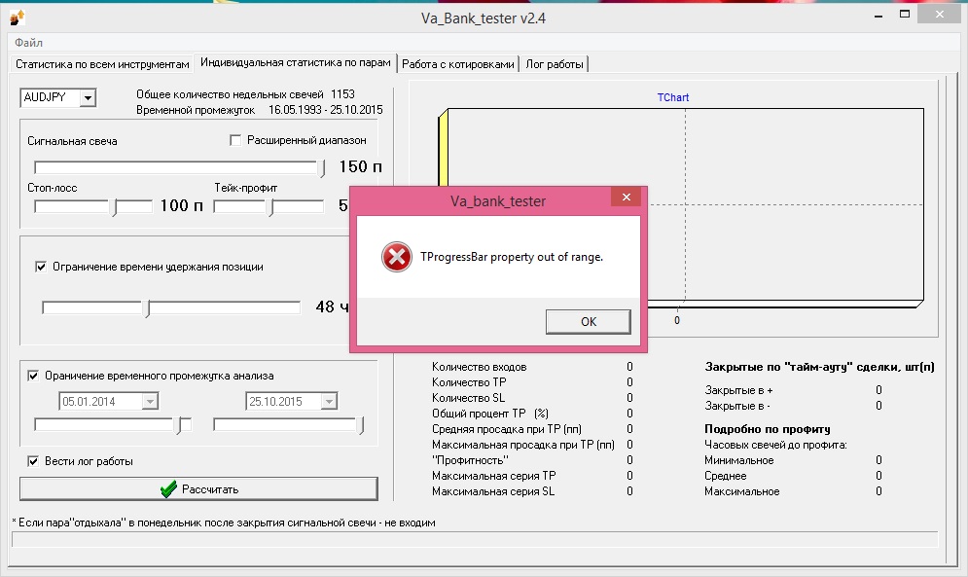Click the Закрытые в - label
Screen dimensions: 968x577
point(737,406)
